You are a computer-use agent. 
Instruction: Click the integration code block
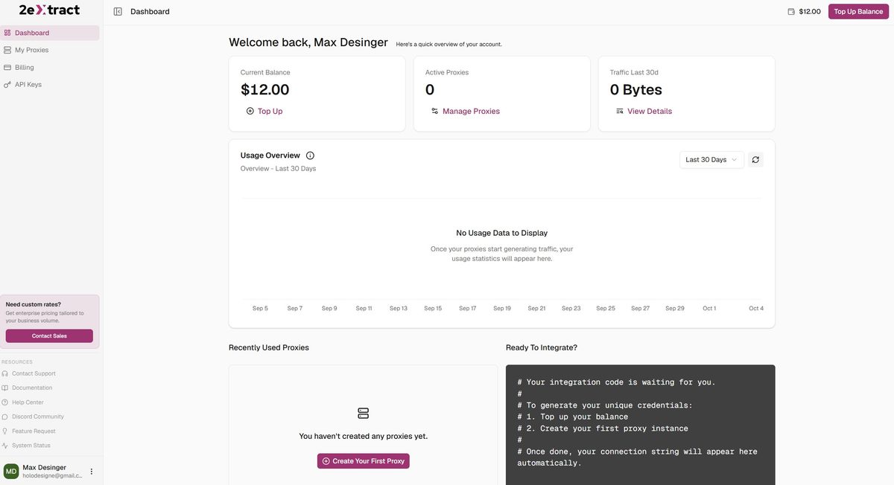(641, 425)
